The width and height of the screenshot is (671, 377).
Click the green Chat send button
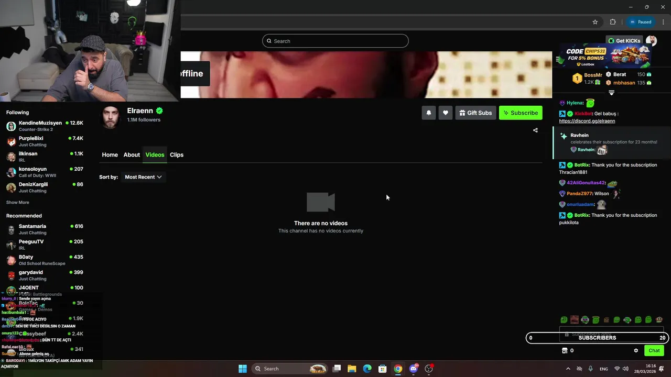(x=654, y=350)
